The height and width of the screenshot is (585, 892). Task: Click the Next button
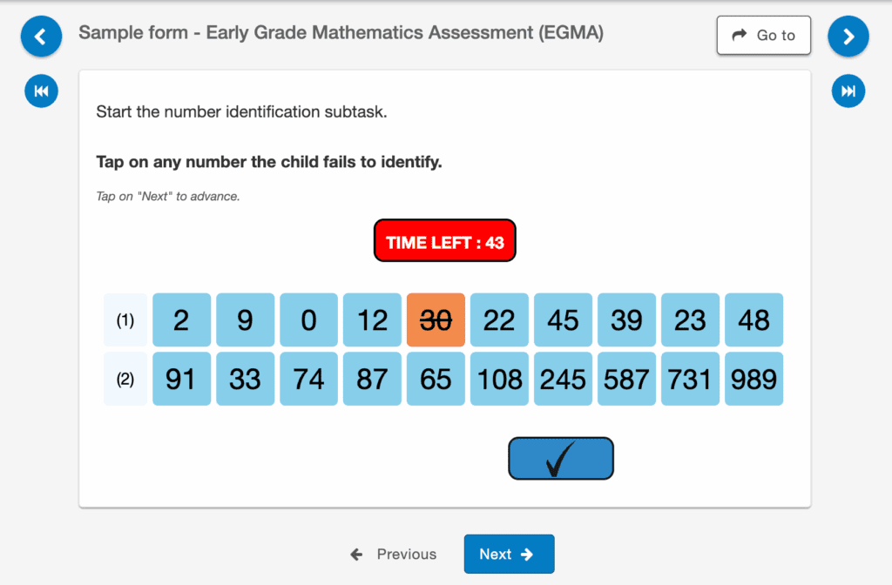tap(509, 554)
